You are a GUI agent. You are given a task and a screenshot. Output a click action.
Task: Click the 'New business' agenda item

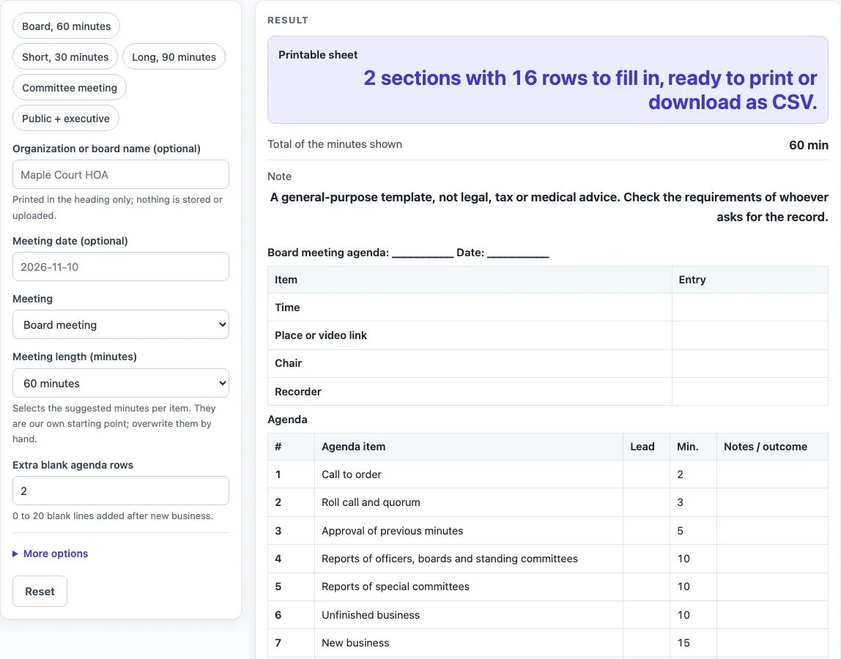click(x=355, y=643)
